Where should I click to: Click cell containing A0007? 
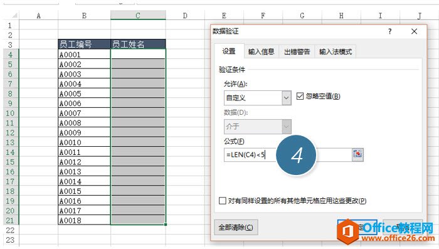click(x=84, y=113)
